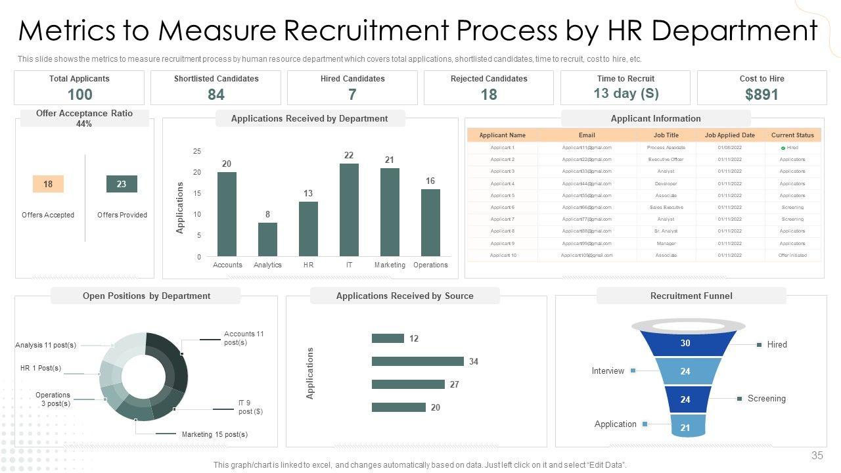The image size is (841, 473).
Task: Click the Time to Recruit card
Action: (626, 88)
